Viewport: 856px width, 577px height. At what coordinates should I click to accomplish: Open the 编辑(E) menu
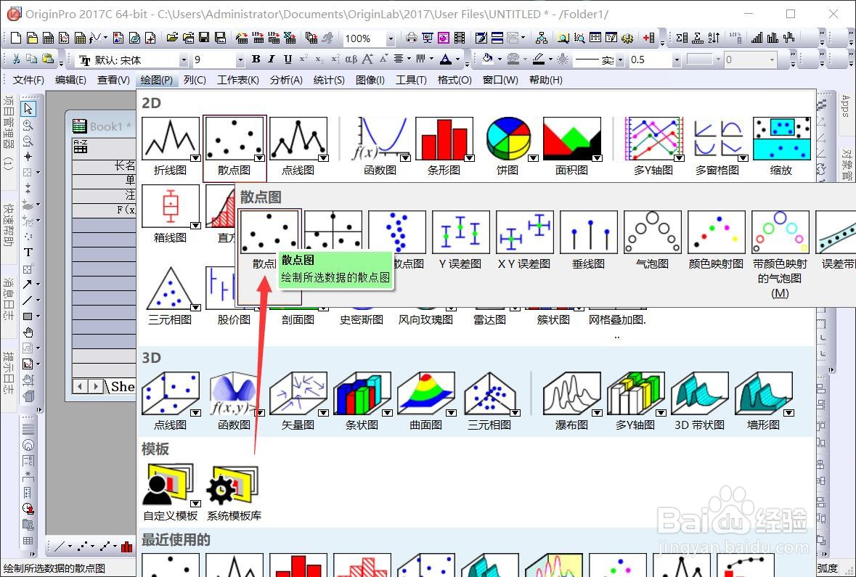[70, 81]
